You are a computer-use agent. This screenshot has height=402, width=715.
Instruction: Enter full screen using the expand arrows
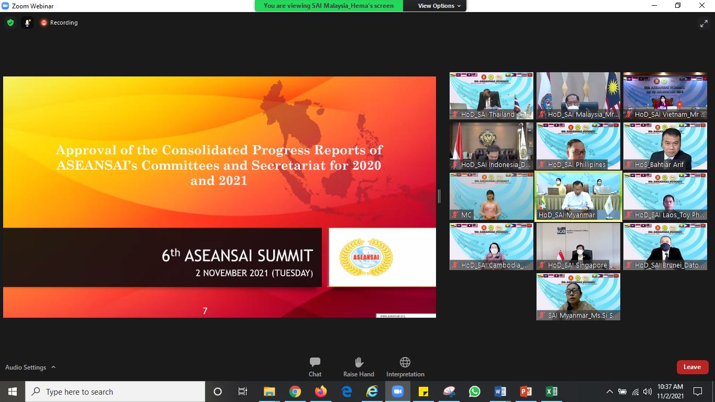703,23
